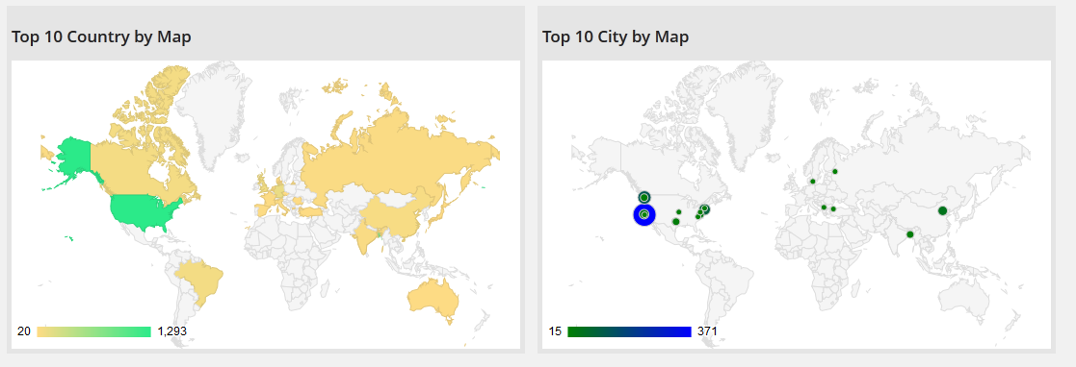Click the city legend maximum value 371

pyautogui.click(x=707, y=331)
